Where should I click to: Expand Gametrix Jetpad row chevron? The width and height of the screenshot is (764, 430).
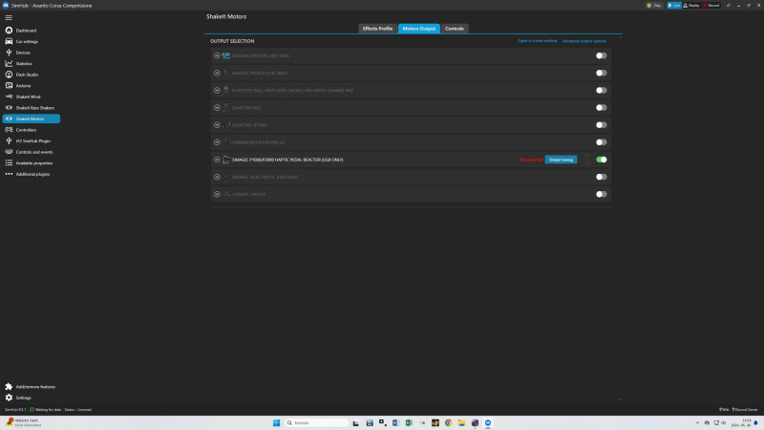tap(217, 125)
